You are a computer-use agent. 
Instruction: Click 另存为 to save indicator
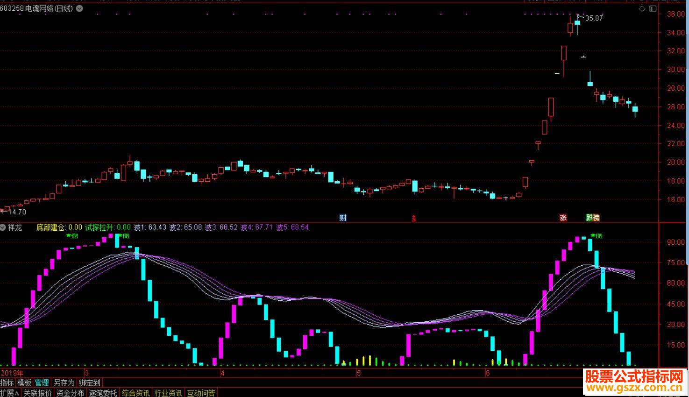click(x=64, y=383)
